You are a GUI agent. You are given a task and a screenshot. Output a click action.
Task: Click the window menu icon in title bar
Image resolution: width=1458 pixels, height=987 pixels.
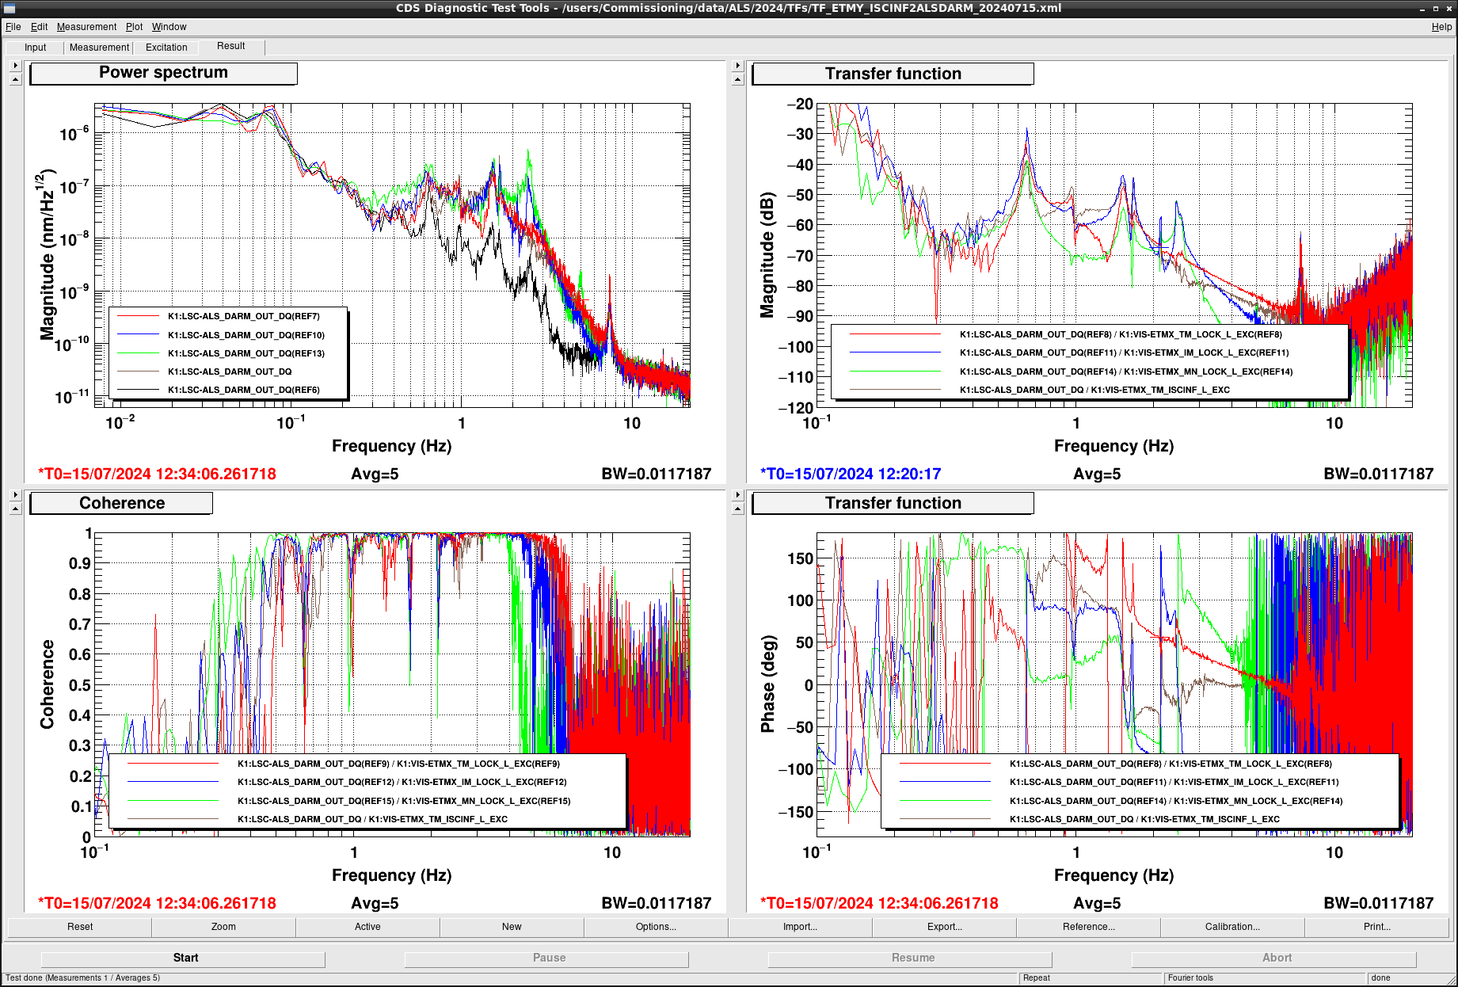click(x=10, y=8)
